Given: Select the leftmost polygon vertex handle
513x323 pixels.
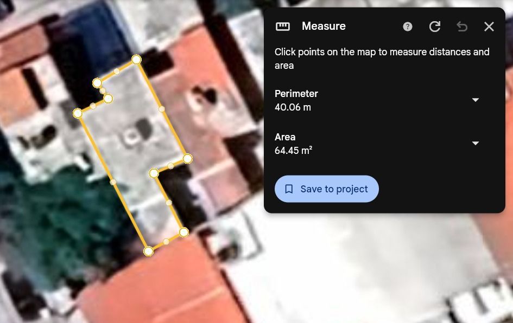Looking at the screenshot, I should (x=78, y=113).
